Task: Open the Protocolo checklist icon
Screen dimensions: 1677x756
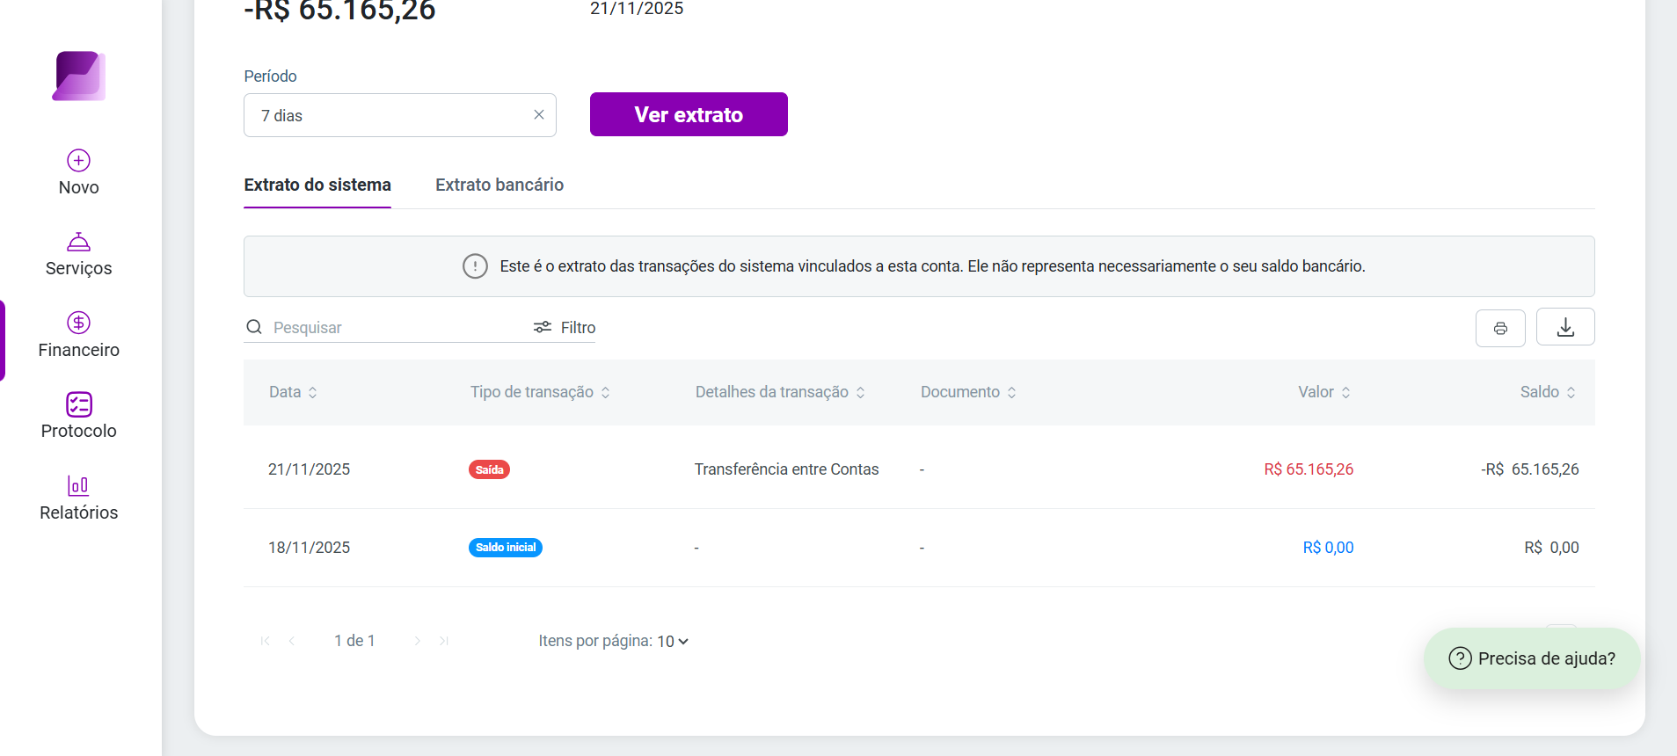Action: click(x=79, y=404)
